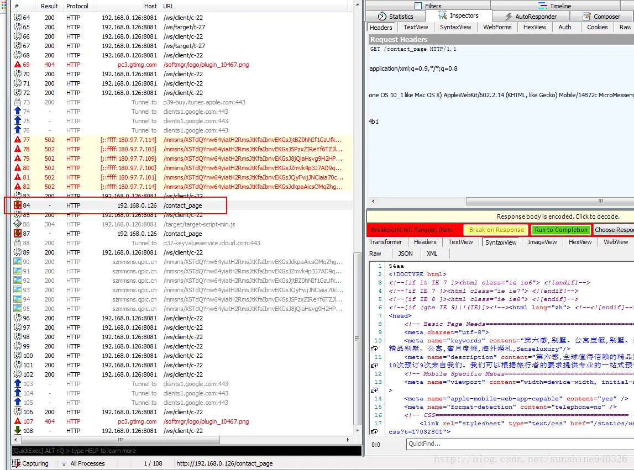Open the response Raw tab

[x=375, y=254]
